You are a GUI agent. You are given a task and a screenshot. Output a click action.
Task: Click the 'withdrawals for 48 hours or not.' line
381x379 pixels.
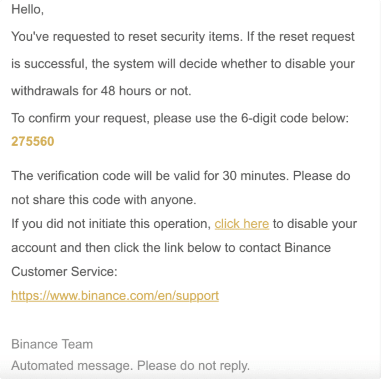point(101,91)
